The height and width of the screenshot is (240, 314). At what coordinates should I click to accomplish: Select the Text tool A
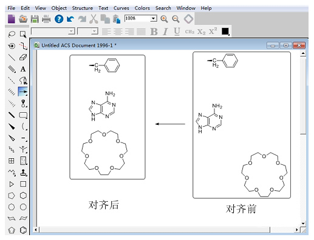click(x=23, y=69)
